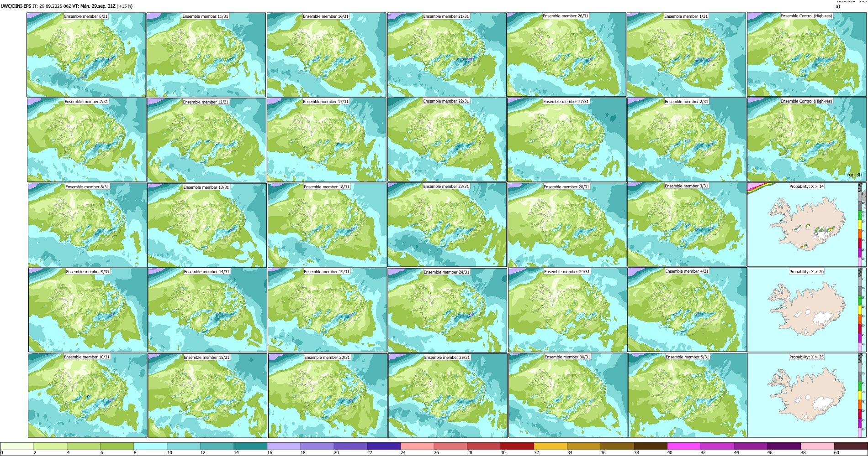Click the yellow legend swatch between 32 and 34
The width and height of the screenshot is (868, 456).
(550, 446)
